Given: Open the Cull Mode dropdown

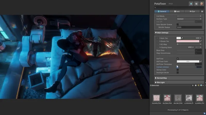Looking at the screenshot, I should coord(189,16).
